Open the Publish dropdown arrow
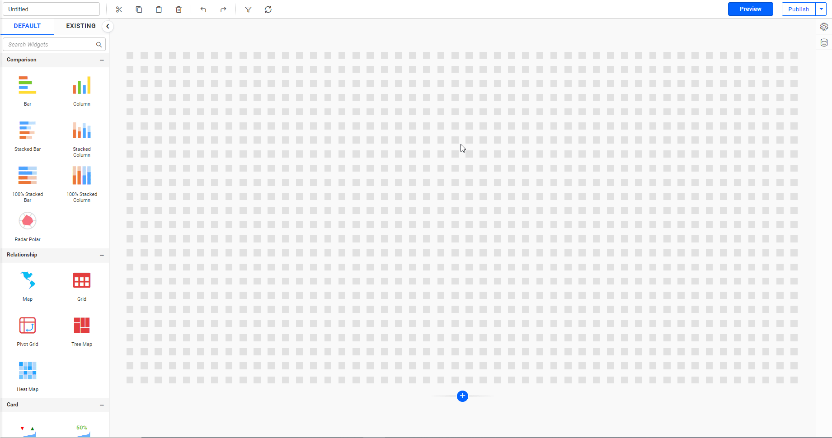 point(821,9)
